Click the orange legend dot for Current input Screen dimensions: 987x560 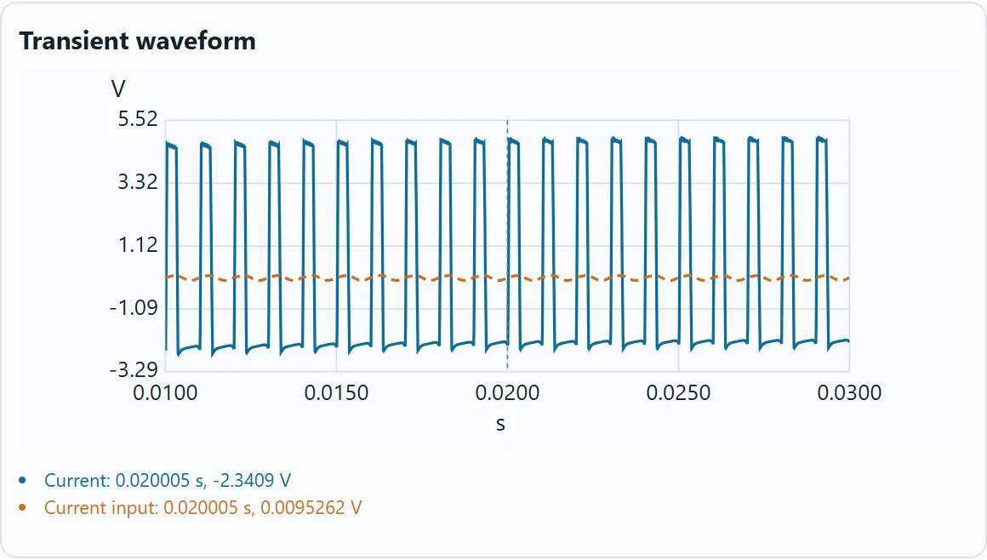point(23,508)
